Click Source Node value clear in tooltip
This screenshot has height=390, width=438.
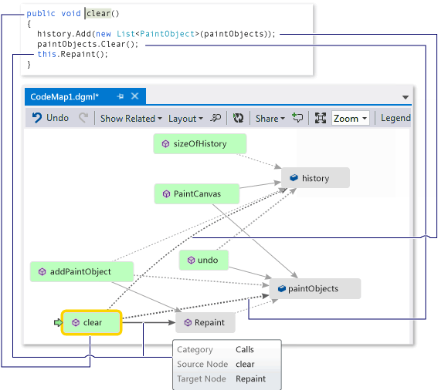click(x=245, y=364)
